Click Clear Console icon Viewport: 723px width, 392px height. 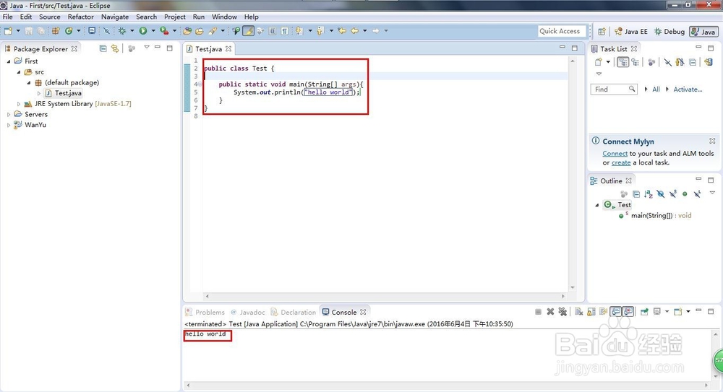tap(578, 312)
